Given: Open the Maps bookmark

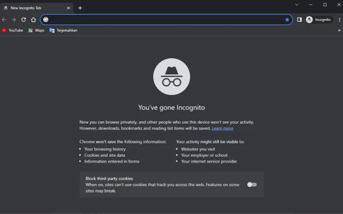Looking at the screenshot, I should (36, 30).
